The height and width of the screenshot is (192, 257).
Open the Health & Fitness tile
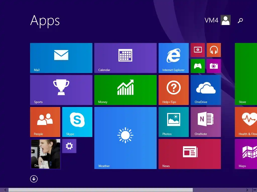click(x=246, y=122)
